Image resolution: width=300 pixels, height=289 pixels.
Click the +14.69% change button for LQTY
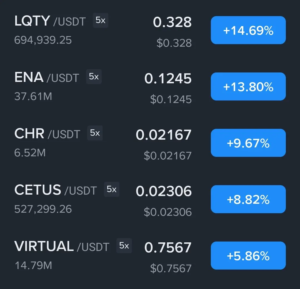(248, 30)
